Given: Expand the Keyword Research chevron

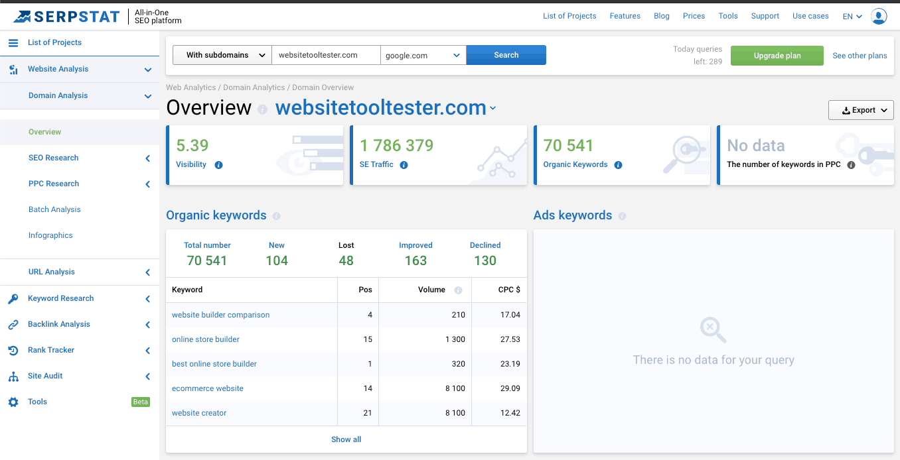Looking at the screenshot, I should 147,299.
